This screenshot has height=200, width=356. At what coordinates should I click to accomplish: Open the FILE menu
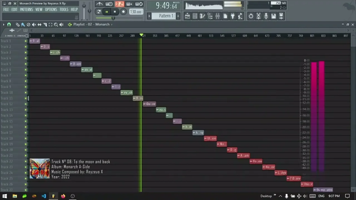click(x=6, y=9)
